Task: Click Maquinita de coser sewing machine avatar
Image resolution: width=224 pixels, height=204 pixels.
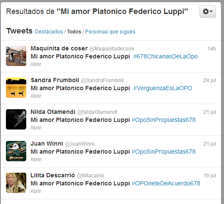Action: point(16,56)
